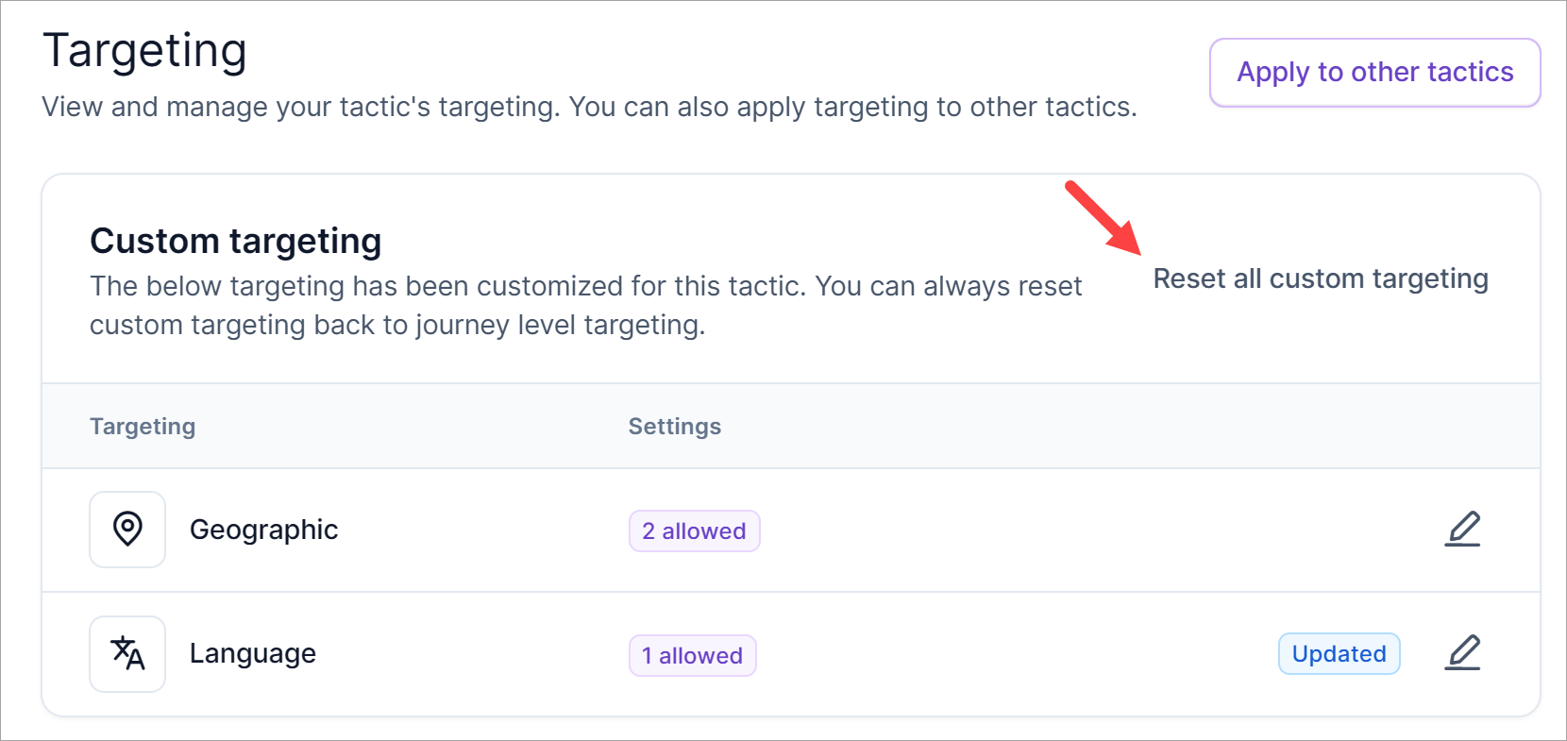
Task: Open the 2 allowed badge for Geographic
Action: pyautogui.click(x=694, y=530)
